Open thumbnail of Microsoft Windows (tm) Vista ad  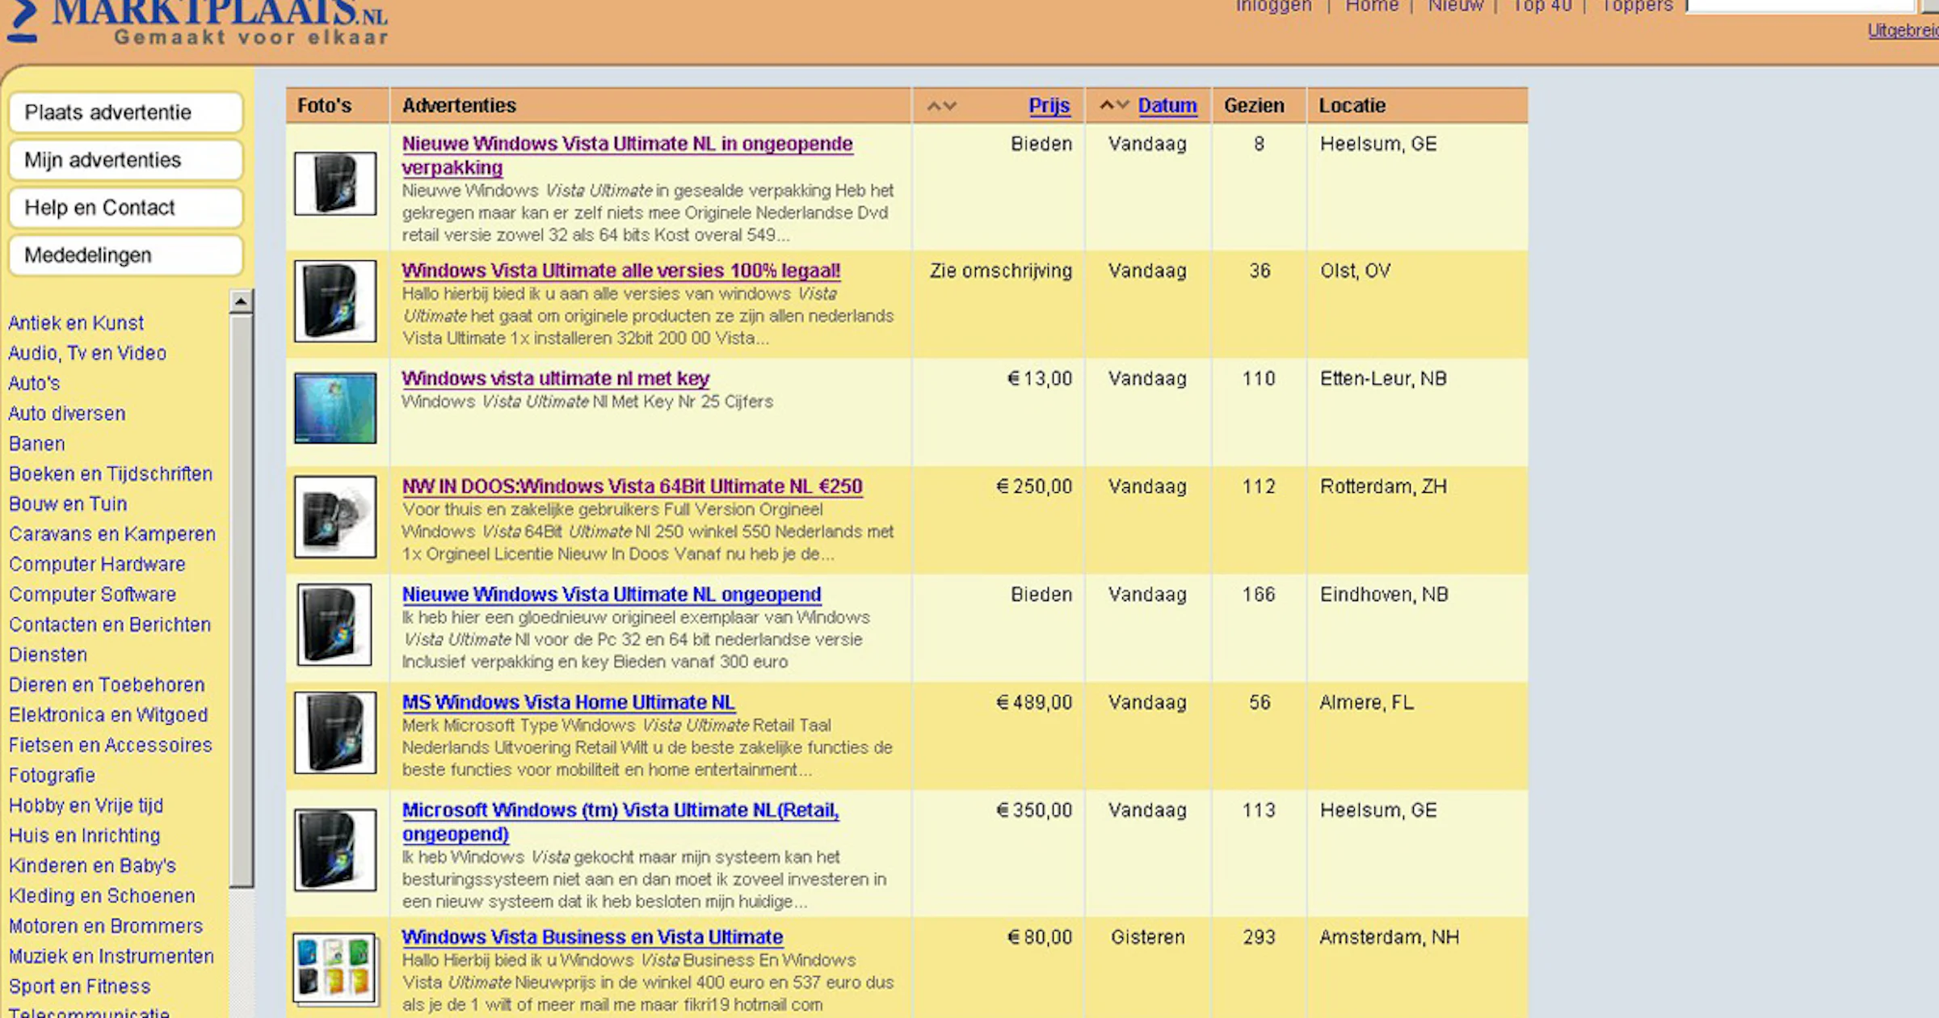(335, 850)
